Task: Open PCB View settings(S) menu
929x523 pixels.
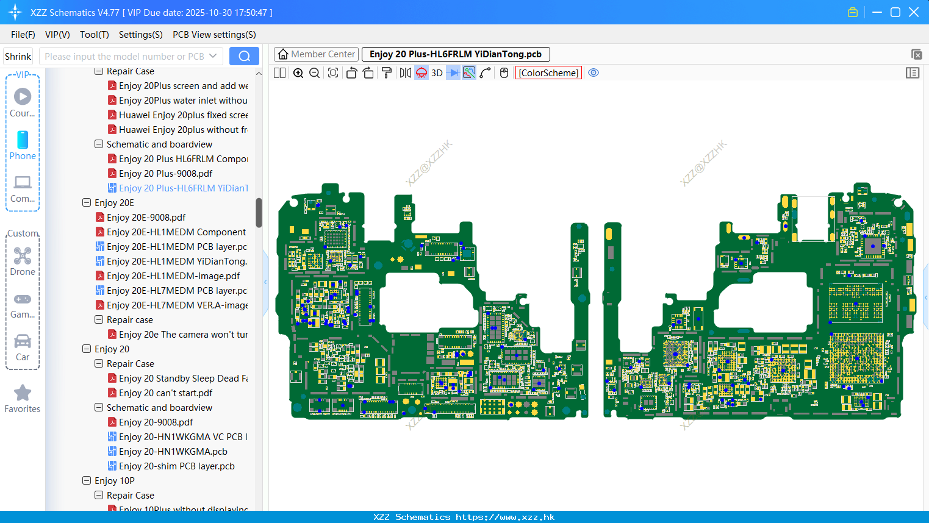Action: click(214, 35)
